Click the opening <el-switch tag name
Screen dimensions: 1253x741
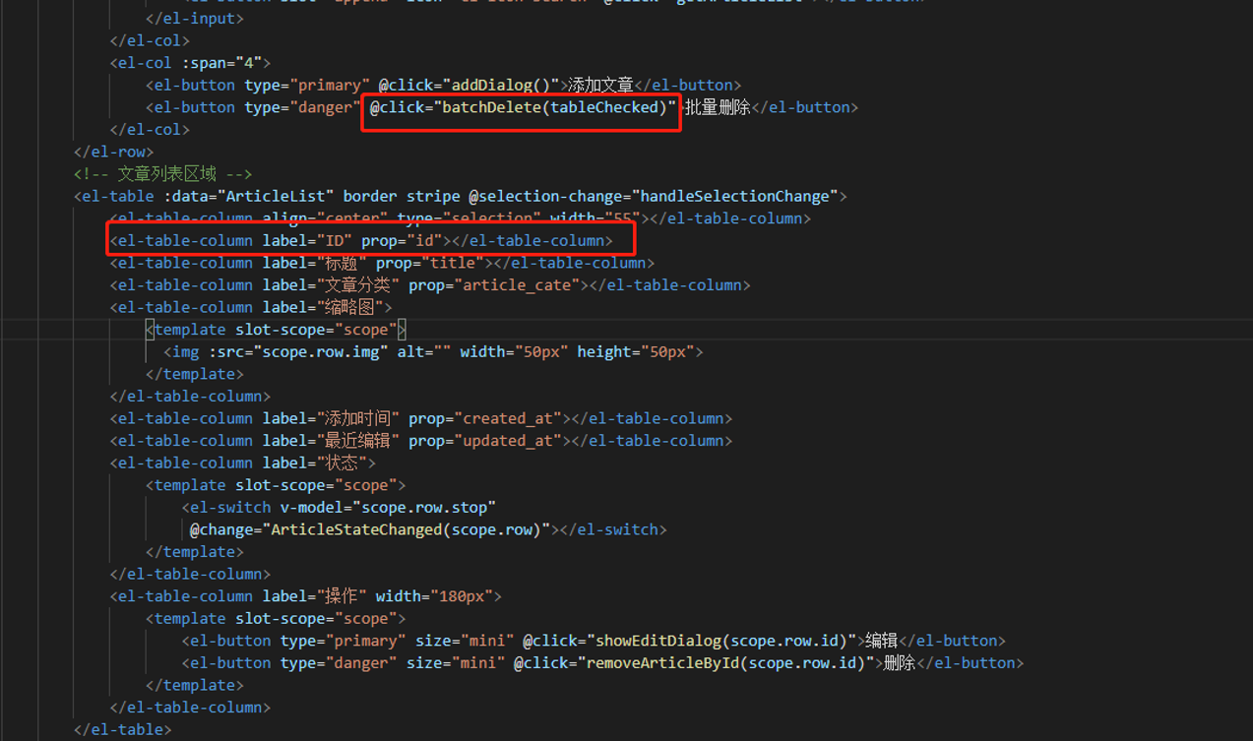[x=226, y=508]
